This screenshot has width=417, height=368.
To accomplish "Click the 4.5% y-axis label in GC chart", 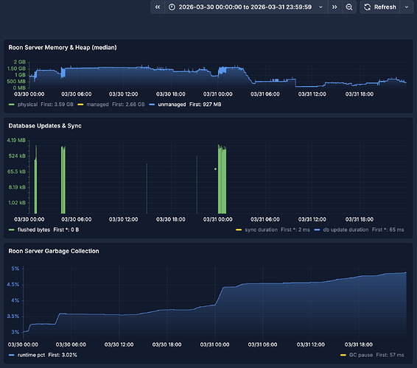I will (13, 285).
